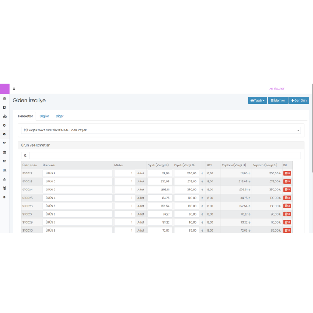
Task: Click the page vertical scrollbar
Action: pos(312,128)
